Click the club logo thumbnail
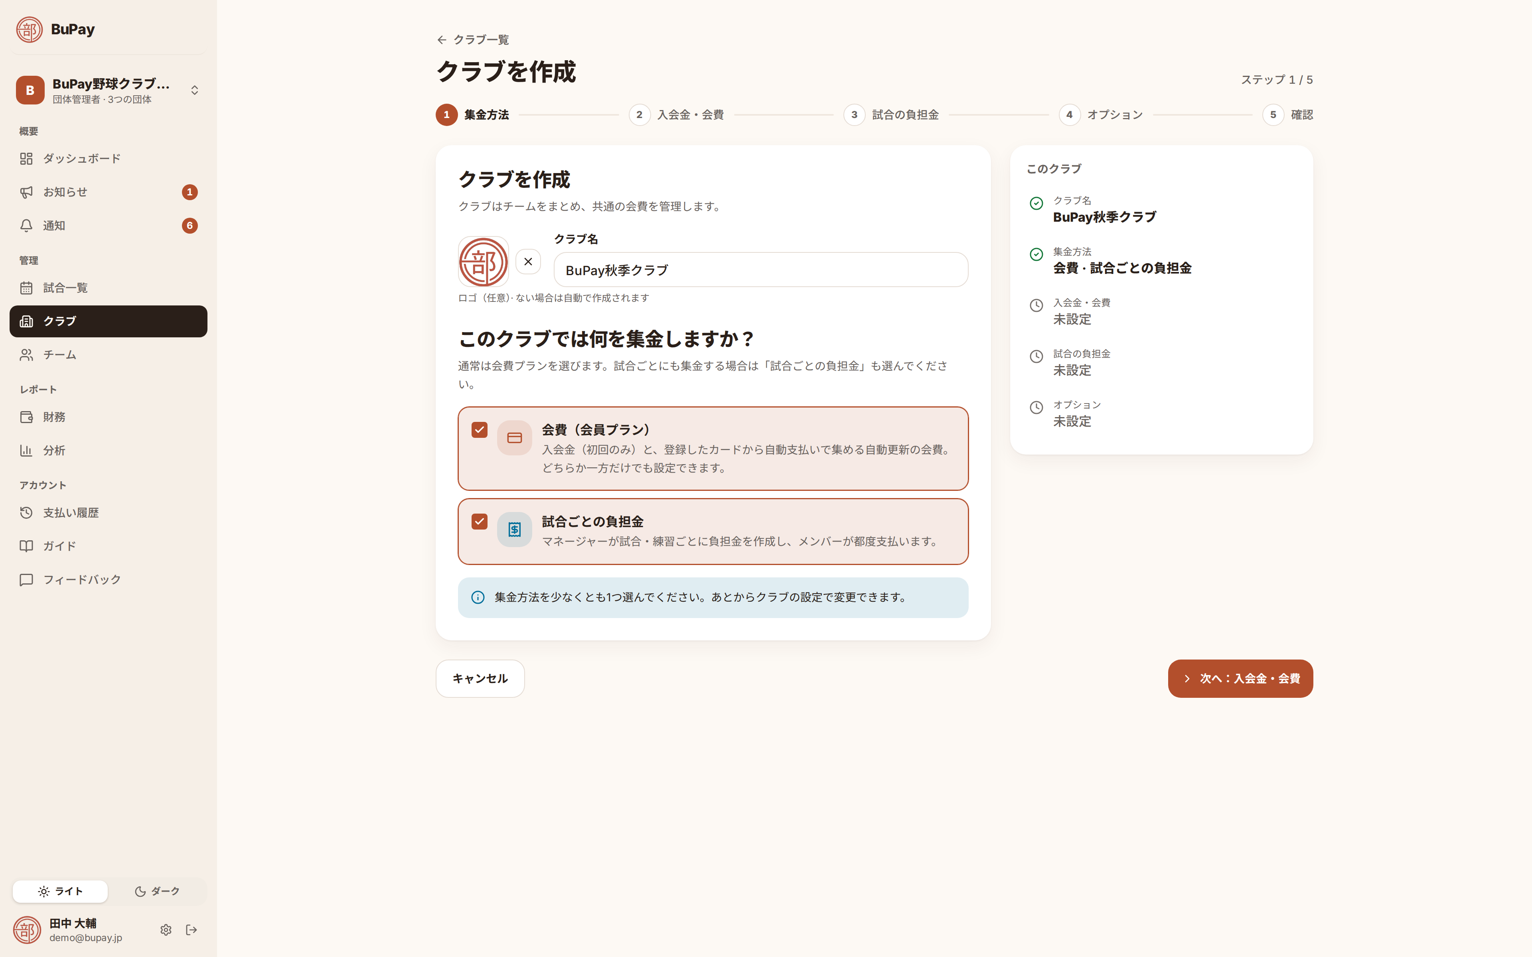This screenshot has height=957, width=1532. click(483, 262)
